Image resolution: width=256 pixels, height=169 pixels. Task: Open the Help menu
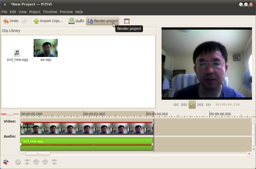point(79,12)
